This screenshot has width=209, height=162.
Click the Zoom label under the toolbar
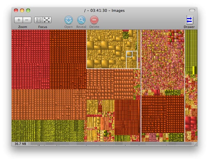click(23, 27)
